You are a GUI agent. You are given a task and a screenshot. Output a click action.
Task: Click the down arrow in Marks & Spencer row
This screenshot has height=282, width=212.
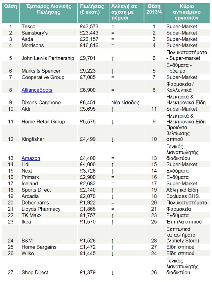click(x=113, y=71)
